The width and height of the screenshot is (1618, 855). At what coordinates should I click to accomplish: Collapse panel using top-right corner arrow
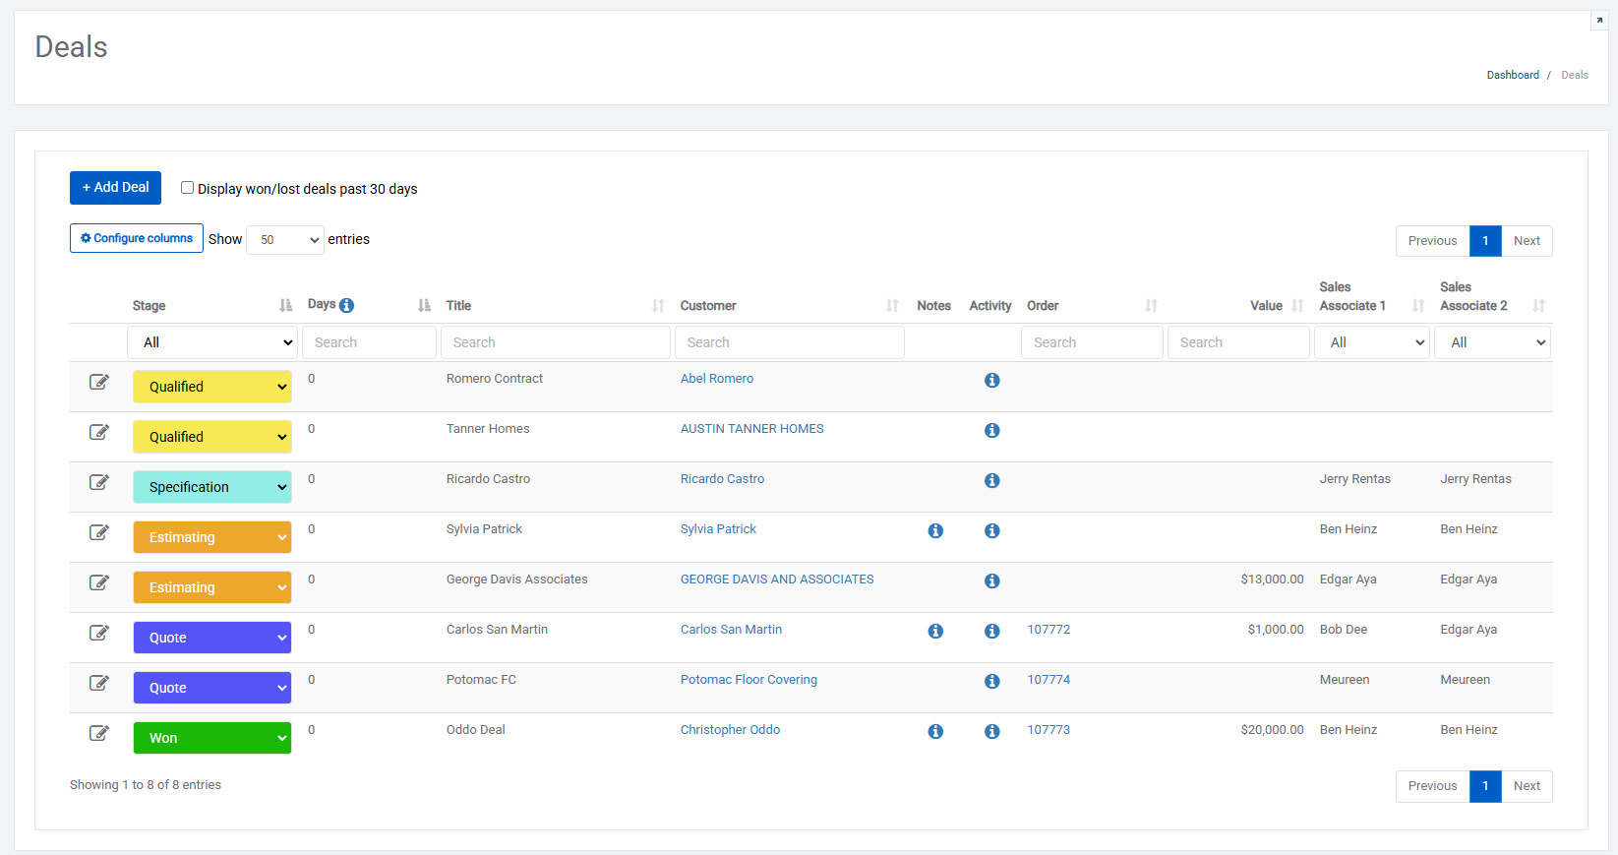click(1599, 21)
